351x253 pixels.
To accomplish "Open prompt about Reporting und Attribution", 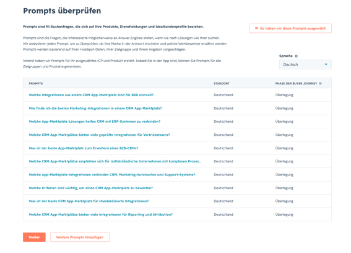I will click(x=101, y=215).
